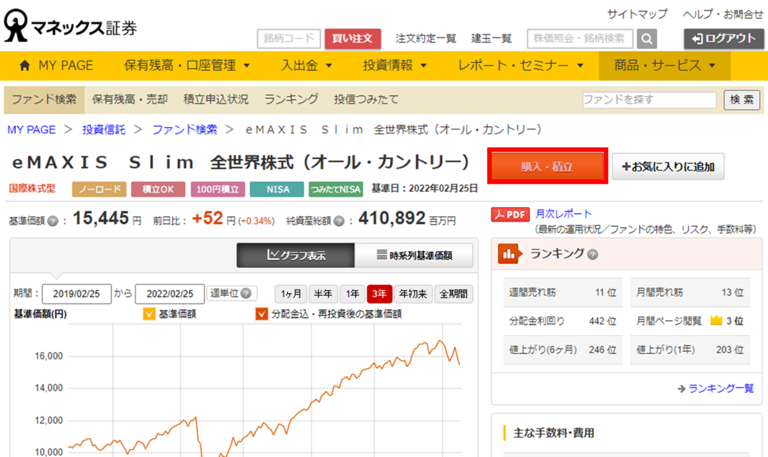Click 検索 button for fund search
The image size is (768, 457).
point(742,100)
